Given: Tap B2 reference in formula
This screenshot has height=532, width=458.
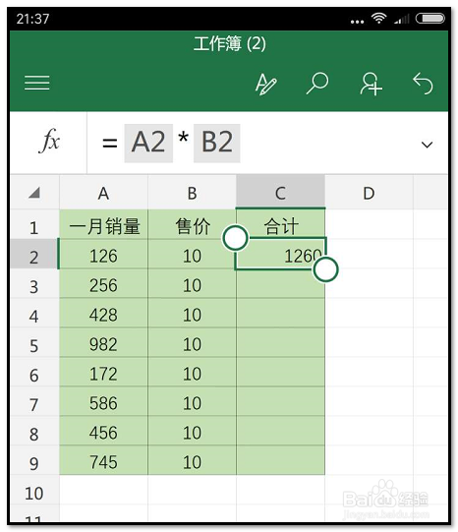Looking at the screenshot, I should [x=217, y=143].
